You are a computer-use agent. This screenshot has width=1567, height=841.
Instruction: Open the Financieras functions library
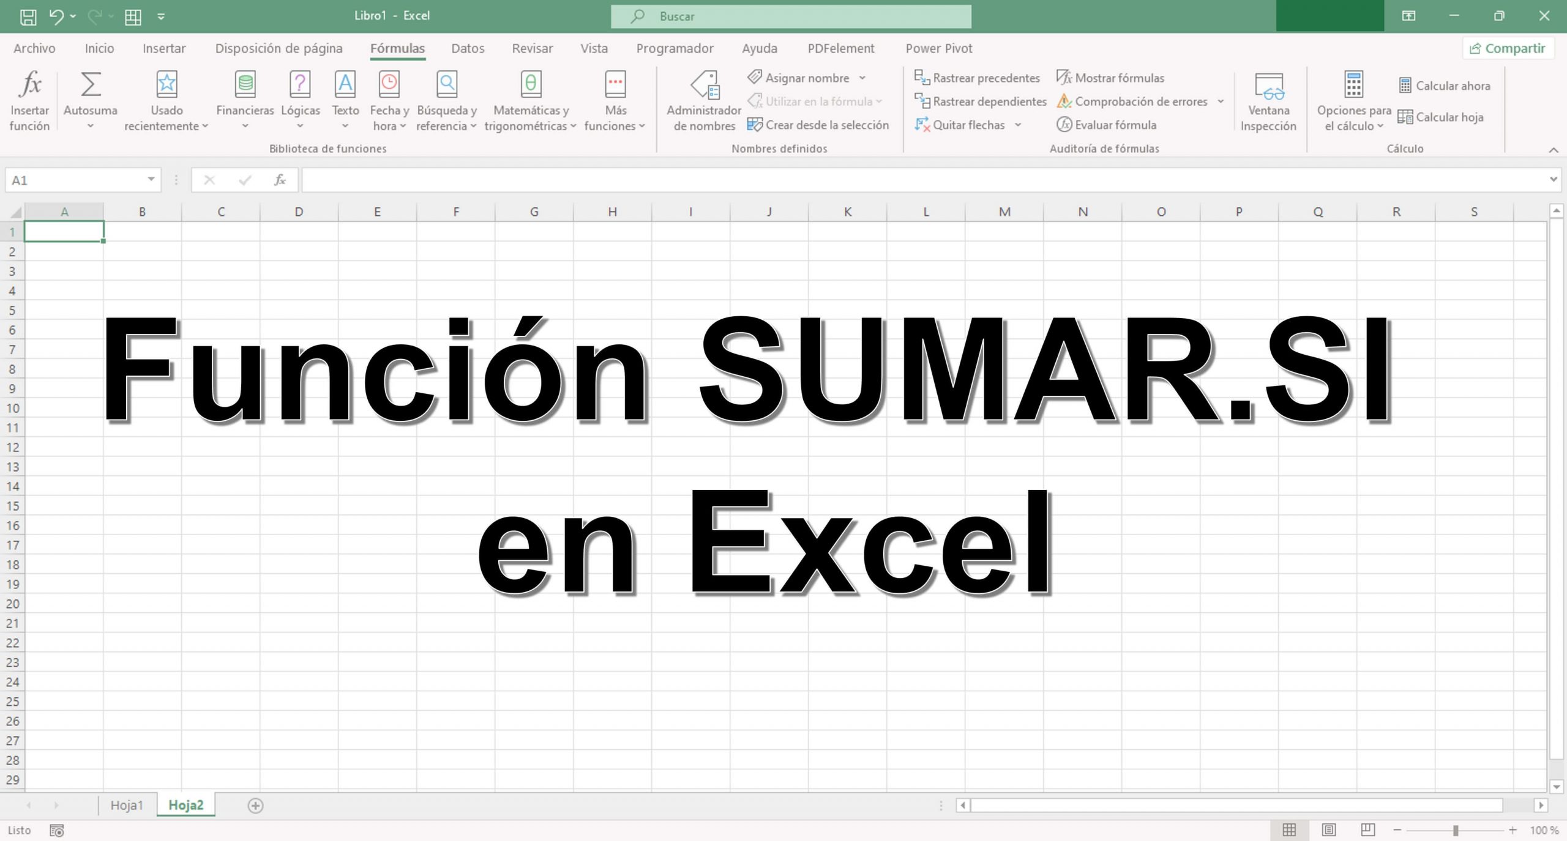(x=245, y=85)
